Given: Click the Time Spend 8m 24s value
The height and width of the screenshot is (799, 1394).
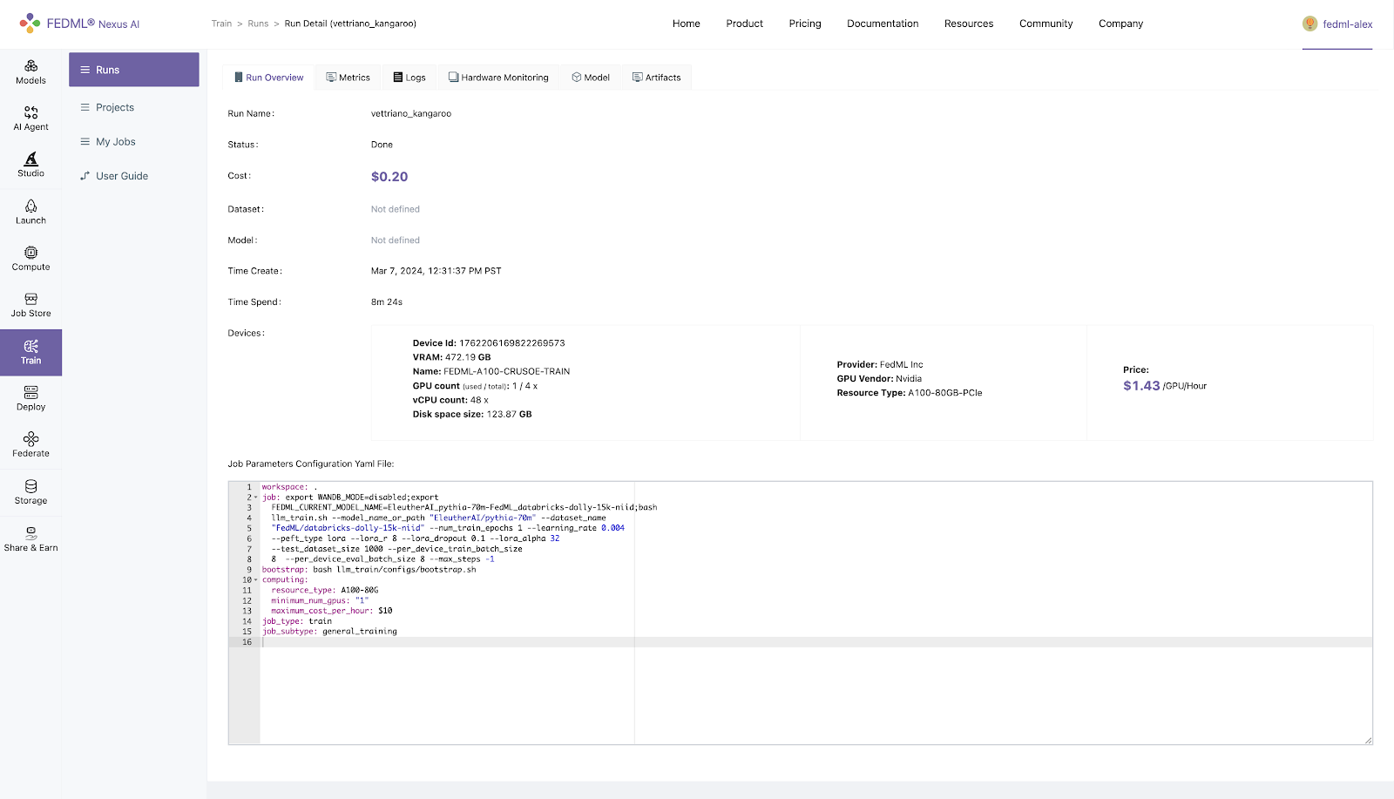Looking at the screenshot, I should point(387,302).
